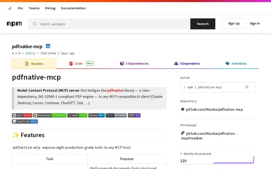Click the license MIT badge
The height and width of the screenshot is (169, 271).
[97, 115]
